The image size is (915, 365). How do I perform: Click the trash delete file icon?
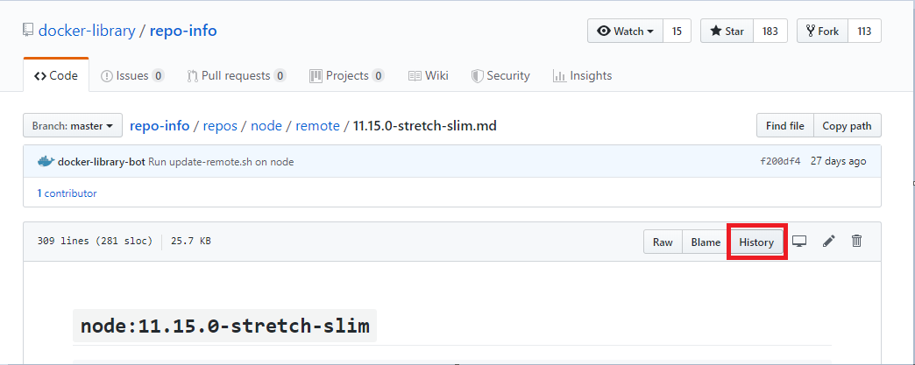857,242
